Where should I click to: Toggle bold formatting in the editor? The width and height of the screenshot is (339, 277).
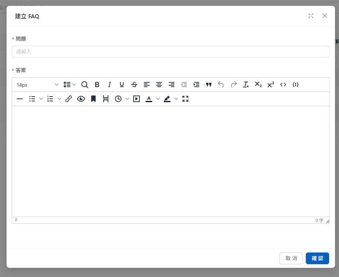pos(97,85)
